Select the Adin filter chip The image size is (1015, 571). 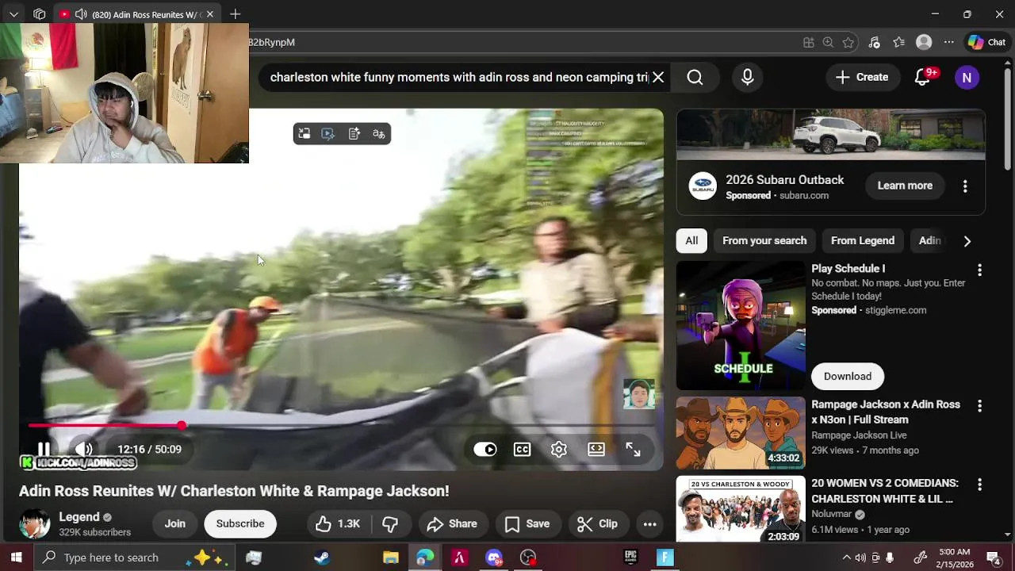(929, 240)
